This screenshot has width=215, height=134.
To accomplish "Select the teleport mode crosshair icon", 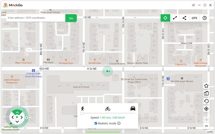I will [x=165, y=18].
